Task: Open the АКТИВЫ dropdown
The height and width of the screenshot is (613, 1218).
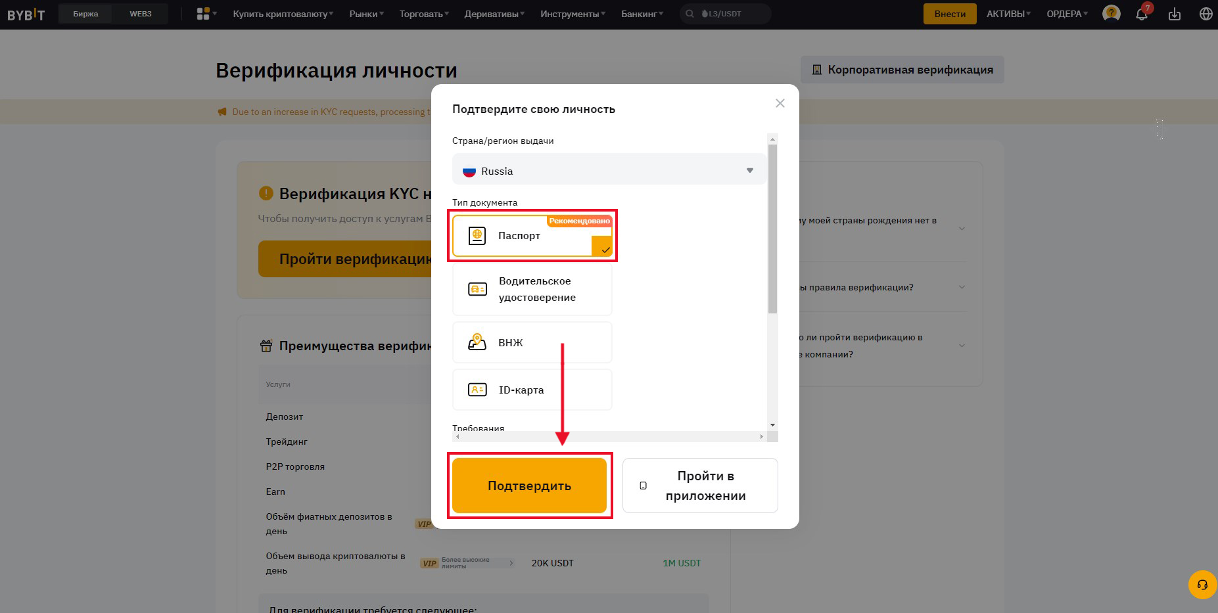Action: coord(1008,14)
